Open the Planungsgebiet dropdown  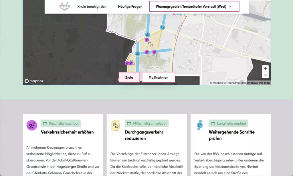tap(194, 6)
